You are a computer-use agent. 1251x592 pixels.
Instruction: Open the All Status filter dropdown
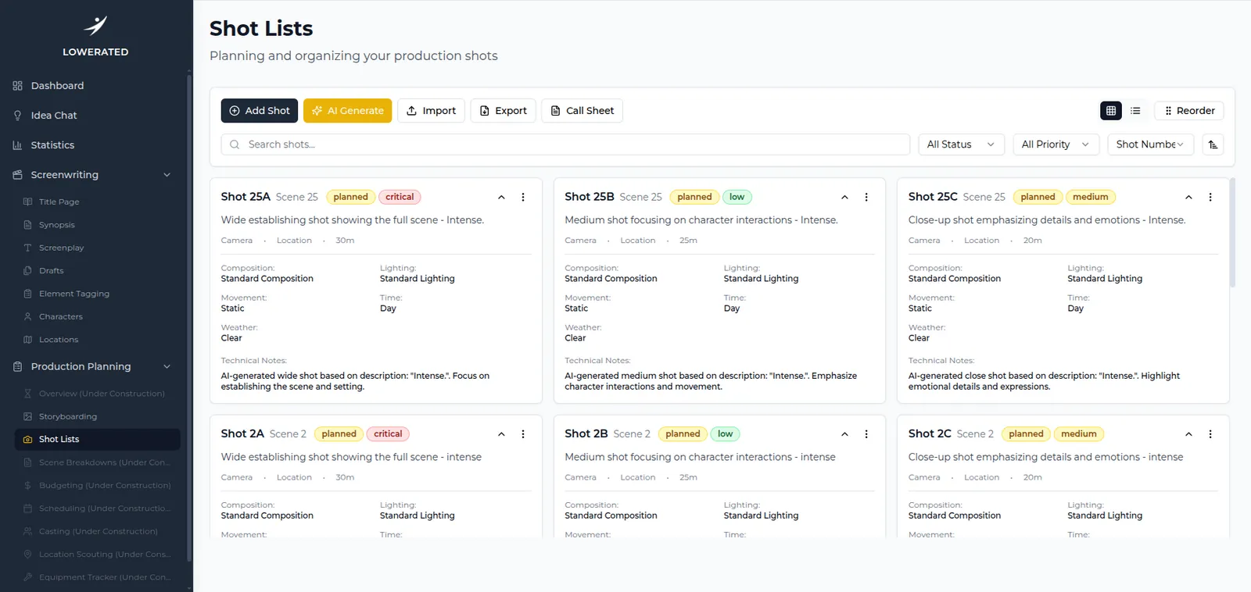(961, 144)
